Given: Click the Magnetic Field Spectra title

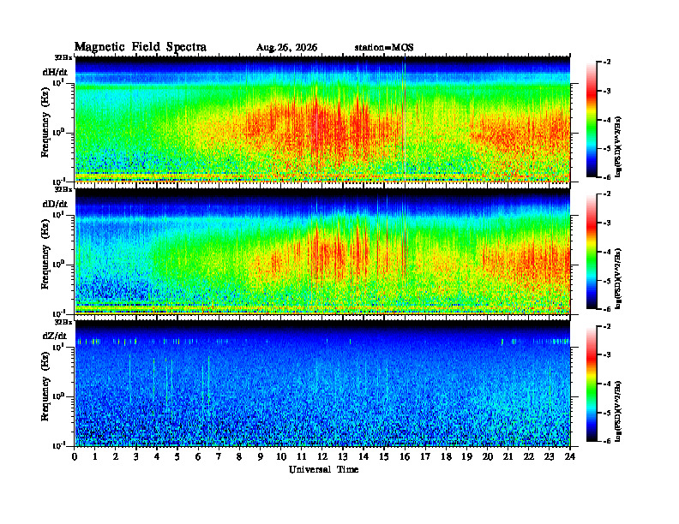Looking at the screenshot, I should click(141, 47).
